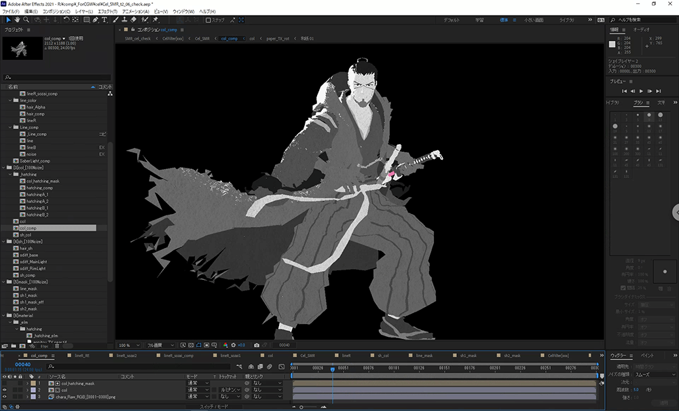Screen dimensions: 679x411
Task: Select the Eraser tool
Action: click(133, 20)
